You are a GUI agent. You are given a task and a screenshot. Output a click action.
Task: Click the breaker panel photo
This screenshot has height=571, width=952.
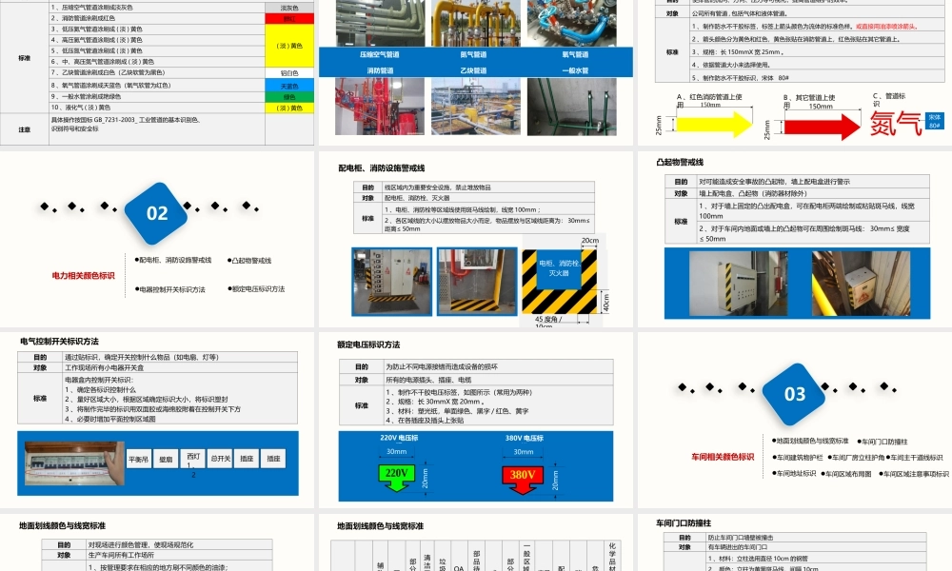coord(74,463)
